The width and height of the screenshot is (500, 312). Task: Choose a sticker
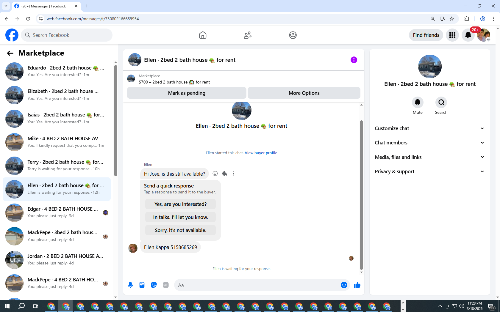click(154, 285)
